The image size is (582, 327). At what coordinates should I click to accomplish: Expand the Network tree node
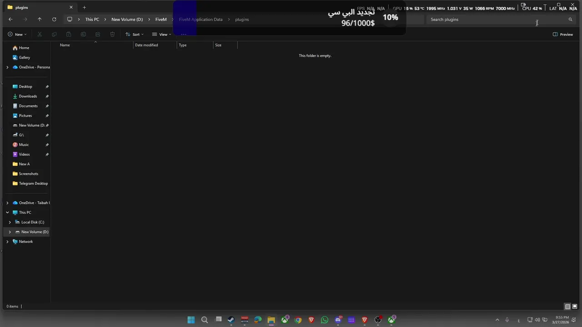pos(7,242)
